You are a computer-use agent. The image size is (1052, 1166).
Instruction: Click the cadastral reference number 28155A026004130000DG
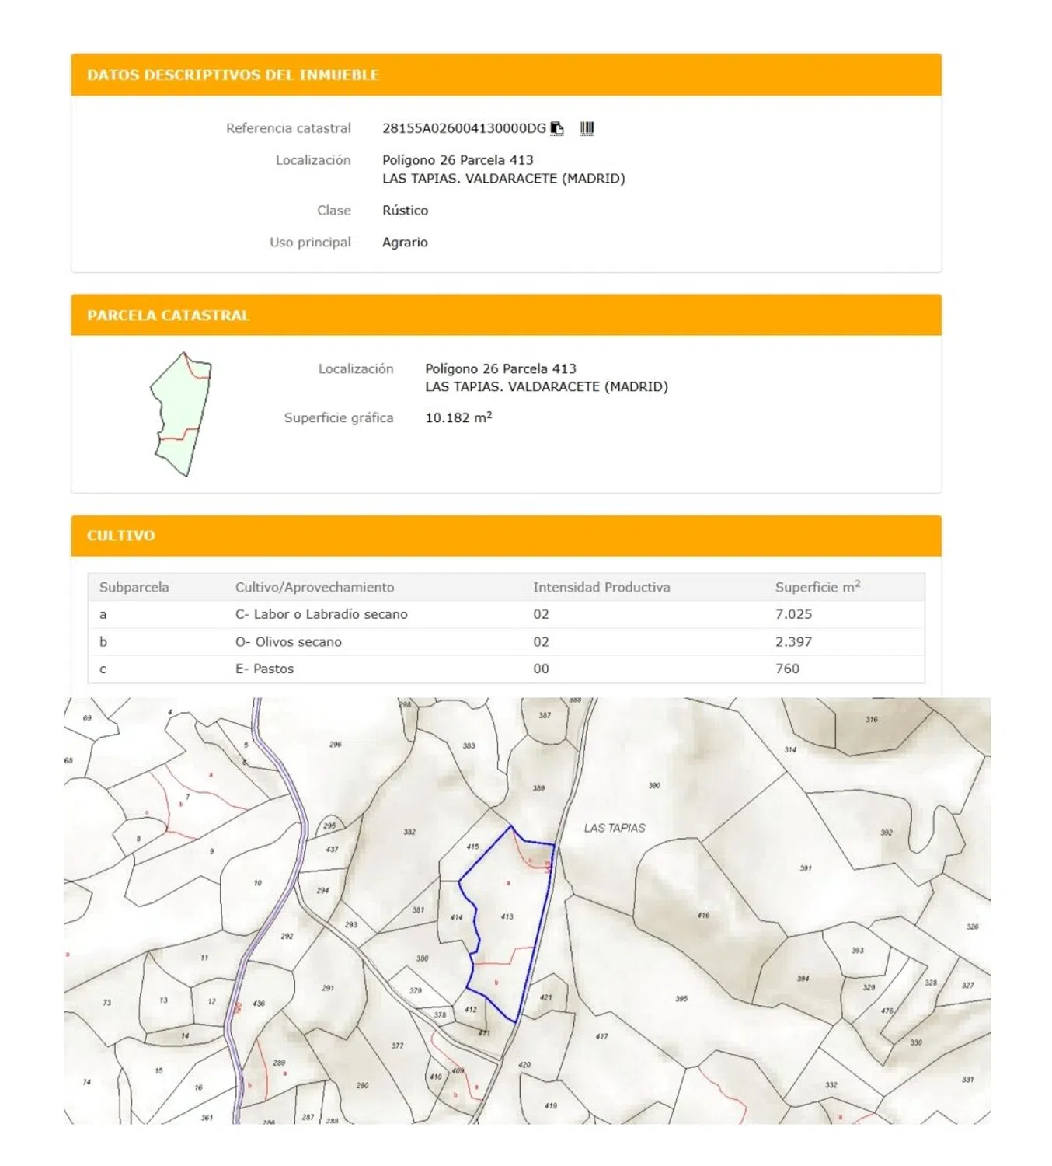[464, 128]
